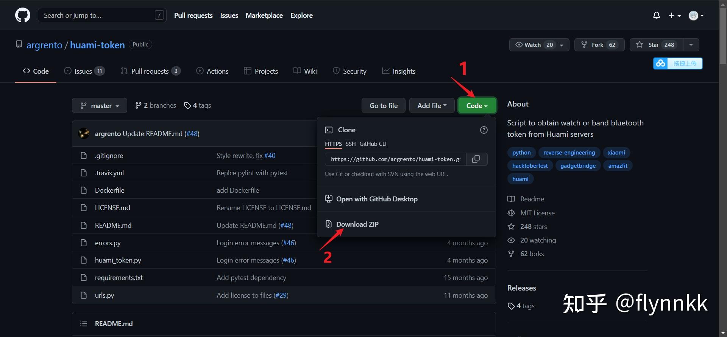Image resolution: width=727 pixels, height=337 pixels.
Task: Open the Insights tab
Action: point(399,71)
